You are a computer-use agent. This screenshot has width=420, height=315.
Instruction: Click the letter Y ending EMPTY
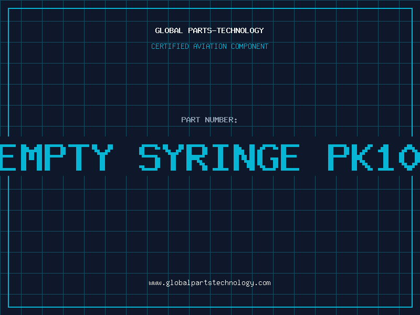[x=102, y=157]
